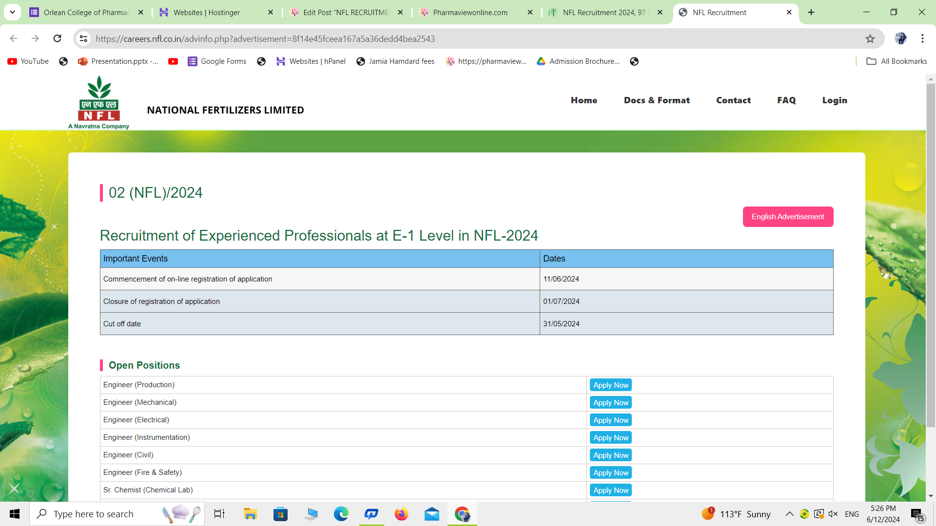The image size is (936, 526).
Task: Apply Now for Engineer (Instrumentation)
Action: tap(611, 438)
